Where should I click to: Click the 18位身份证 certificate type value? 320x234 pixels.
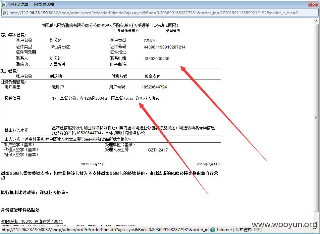click(60, 47)
